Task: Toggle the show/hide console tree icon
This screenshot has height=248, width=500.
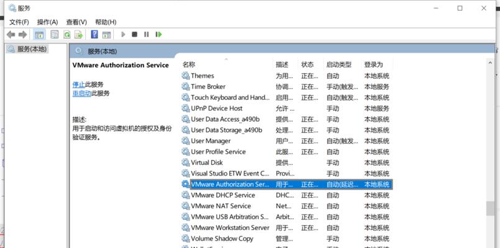Action: coord(39,34)
